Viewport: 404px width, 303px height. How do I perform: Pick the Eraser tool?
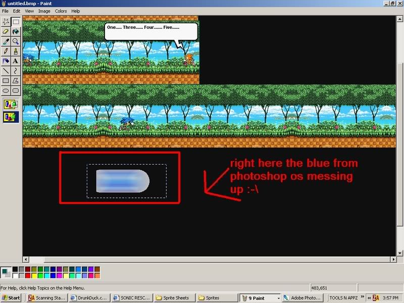(x=6, y=31)
